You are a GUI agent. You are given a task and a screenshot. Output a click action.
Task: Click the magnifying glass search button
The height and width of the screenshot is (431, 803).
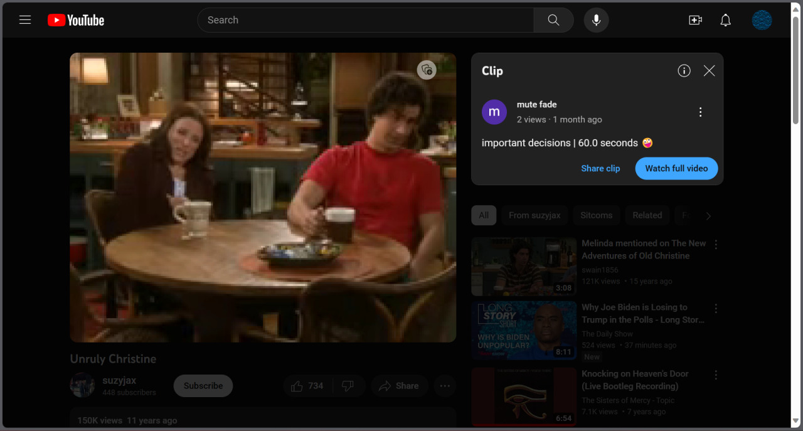click(553, 20)
